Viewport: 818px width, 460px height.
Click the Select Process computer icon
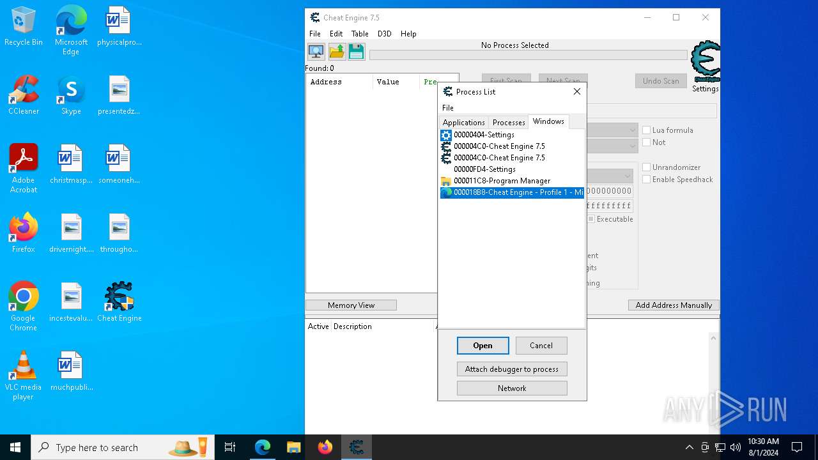316,52
